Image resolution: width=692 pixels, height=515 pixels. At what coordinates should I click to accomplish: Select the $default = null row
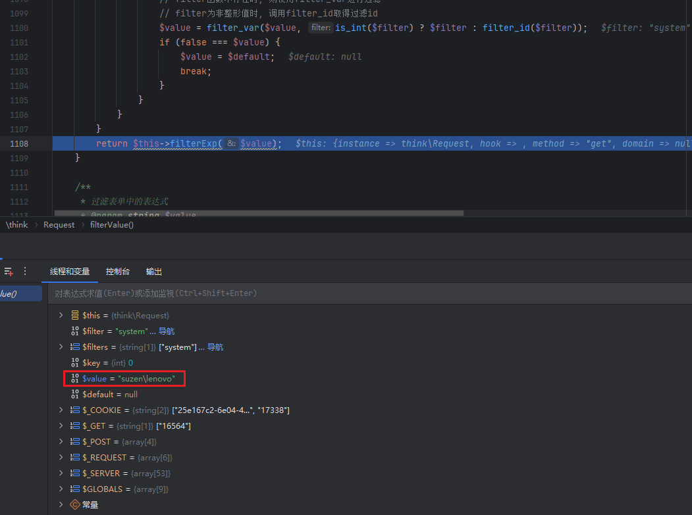370,394
